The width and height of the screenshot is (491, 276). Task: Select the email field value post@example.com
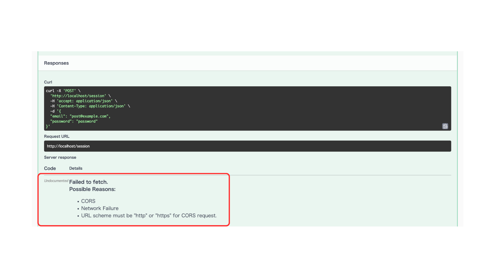89,116
